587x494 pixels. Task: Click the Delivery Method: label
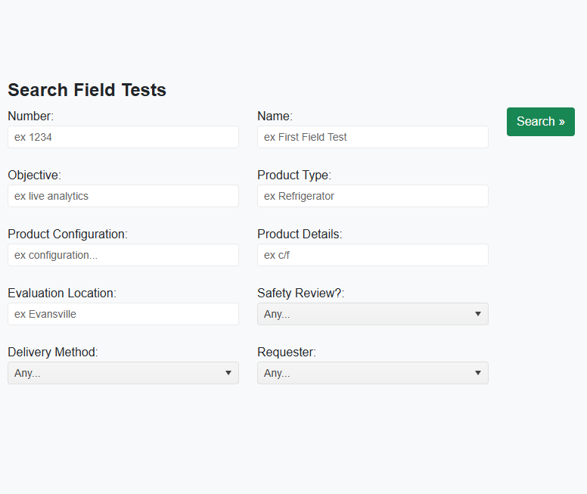pos(53,352)
